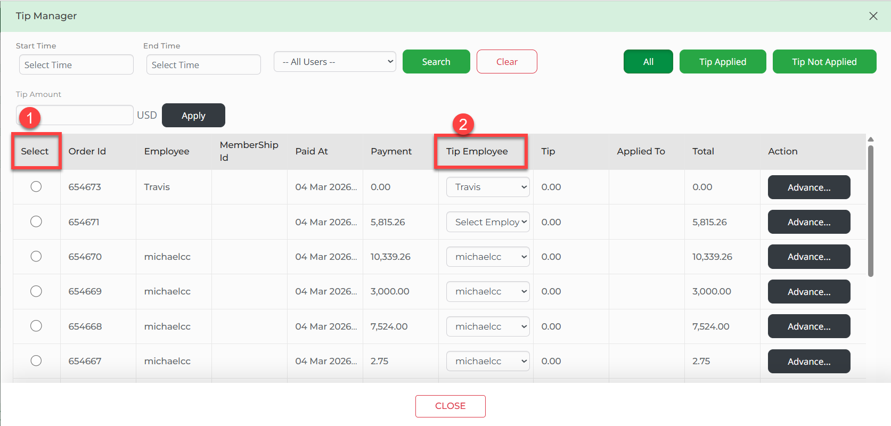Screen dimensions: 891x426
Task: Choose the radio button for order 654667
Action: pos(36,361)
